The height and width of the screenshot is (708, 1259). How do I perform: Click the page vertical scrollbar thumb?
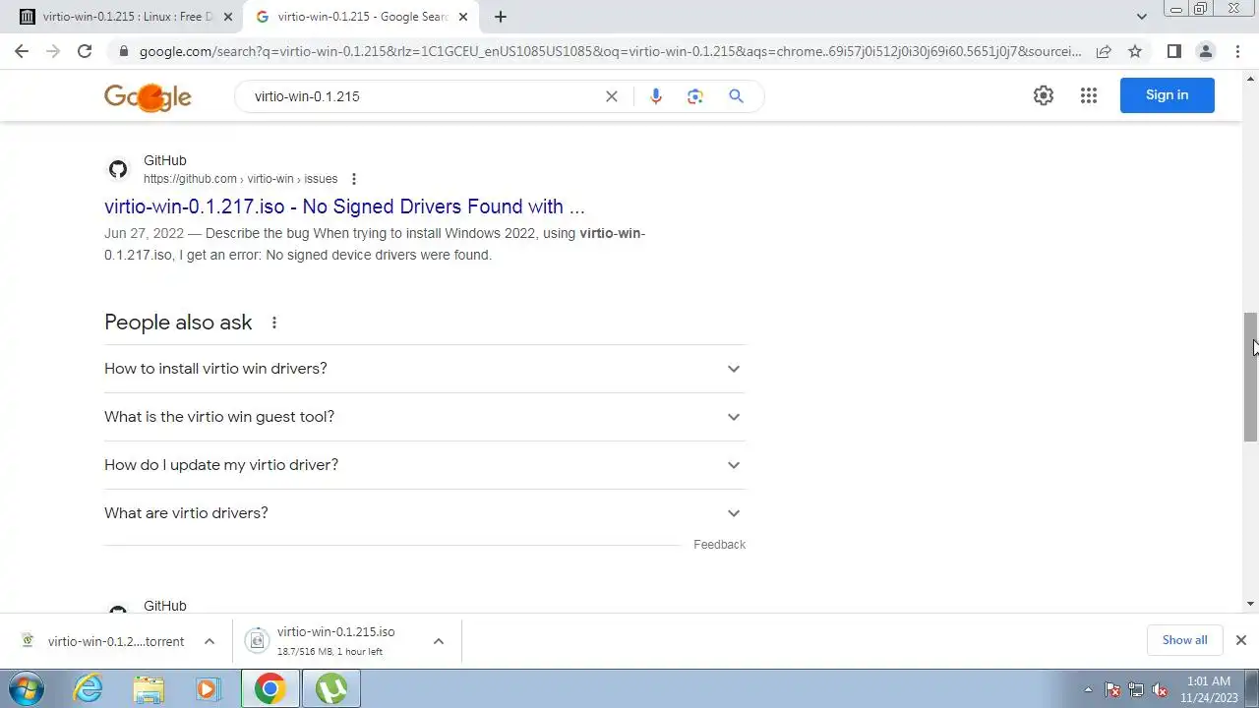[1250, 377]
